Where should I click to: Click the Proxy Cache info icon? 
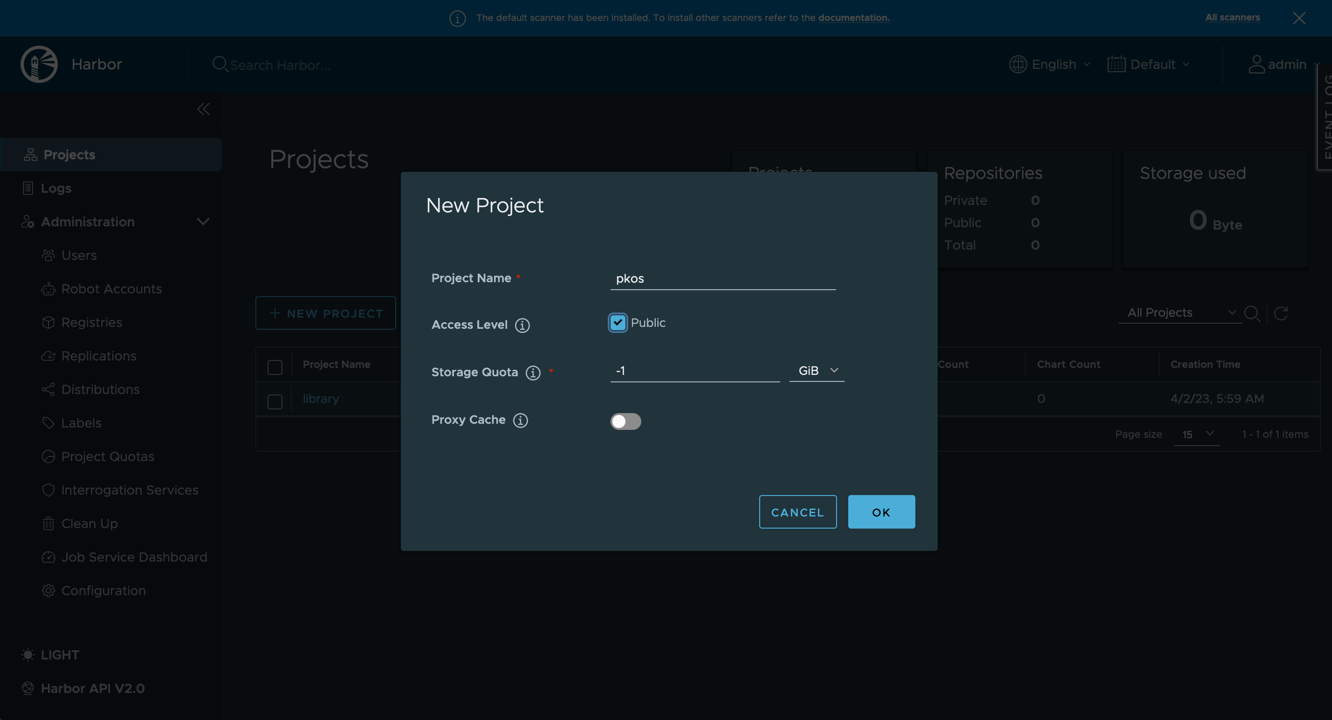(x=520, y=420)
